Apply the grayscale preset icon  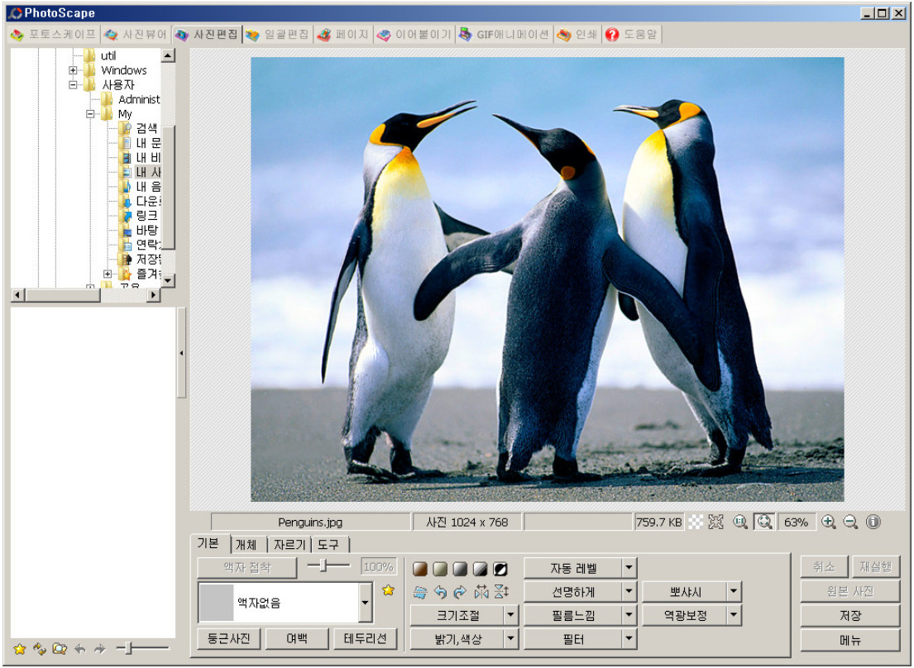460,569
